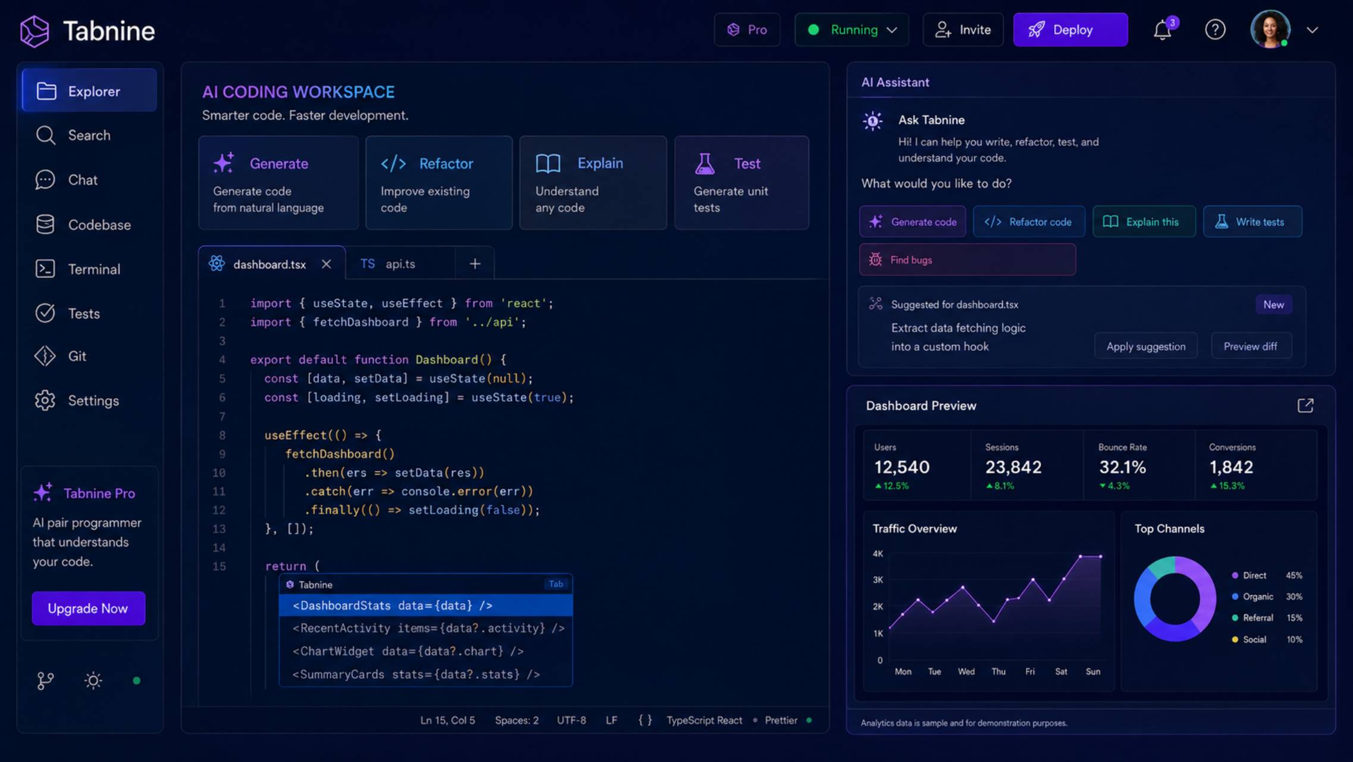Click the Explain this quick action
This screenshot has height=762, width=1353.
point(1144,221)
